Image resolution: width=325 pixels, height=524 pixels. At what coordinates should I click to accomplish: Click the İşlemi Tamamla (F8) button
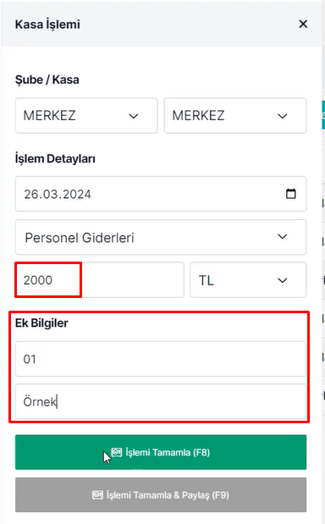[161, 452]
